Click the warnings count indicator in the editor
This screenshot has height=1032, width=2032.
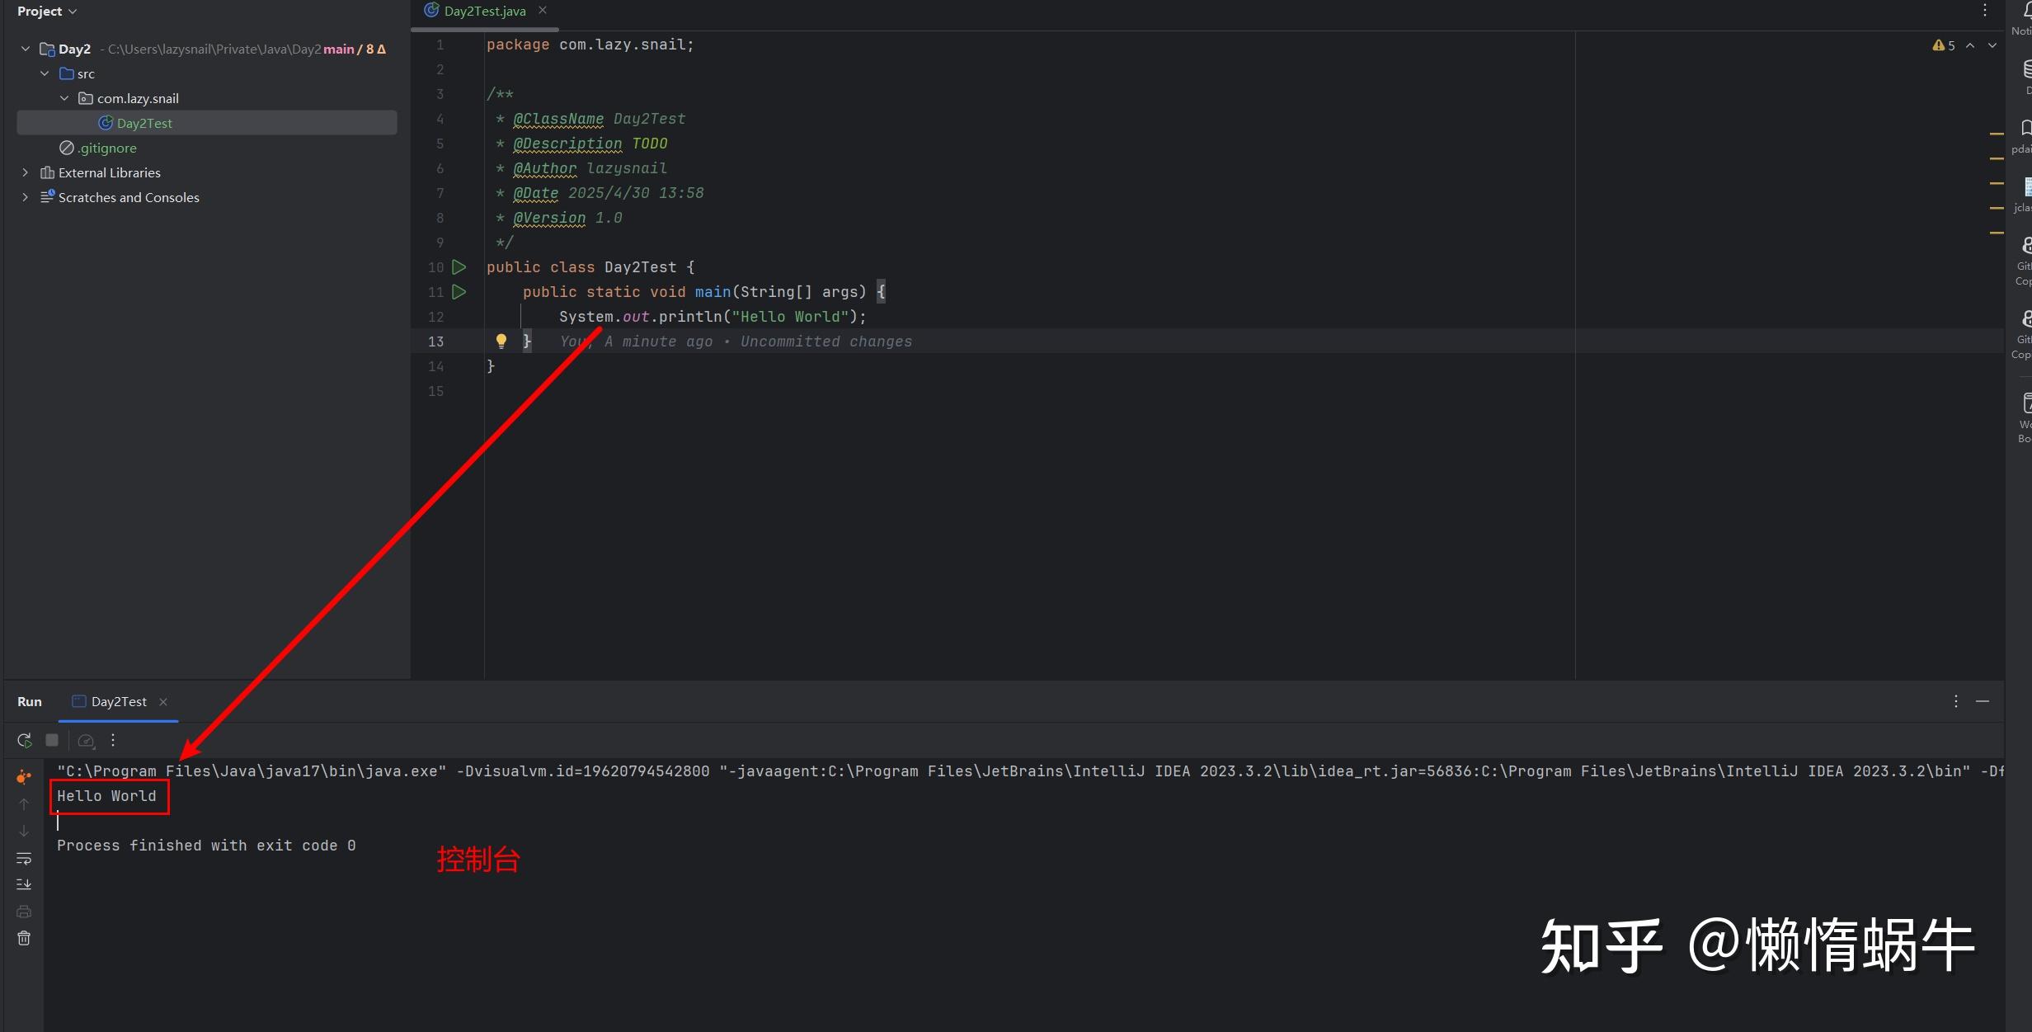(1944, 45)
